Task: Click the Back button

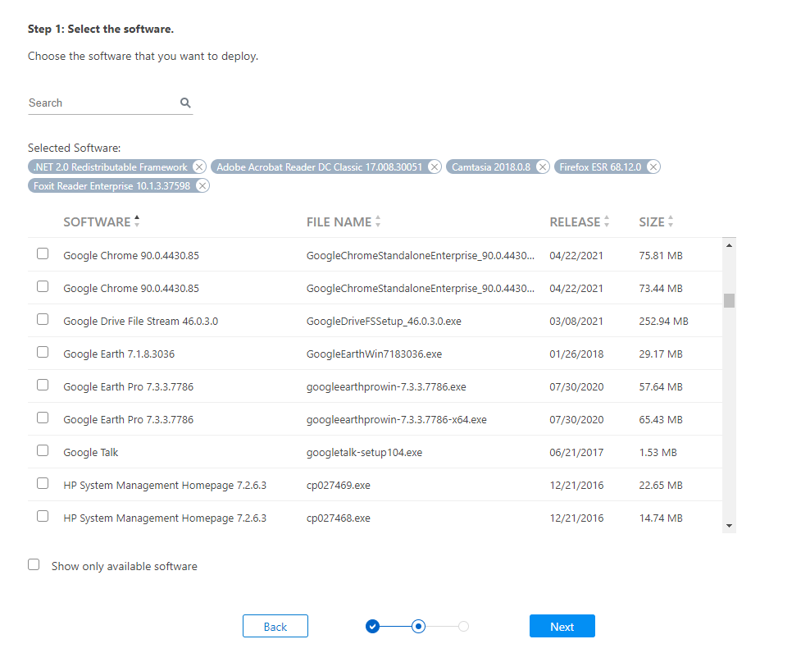Action: coord(275,626)
